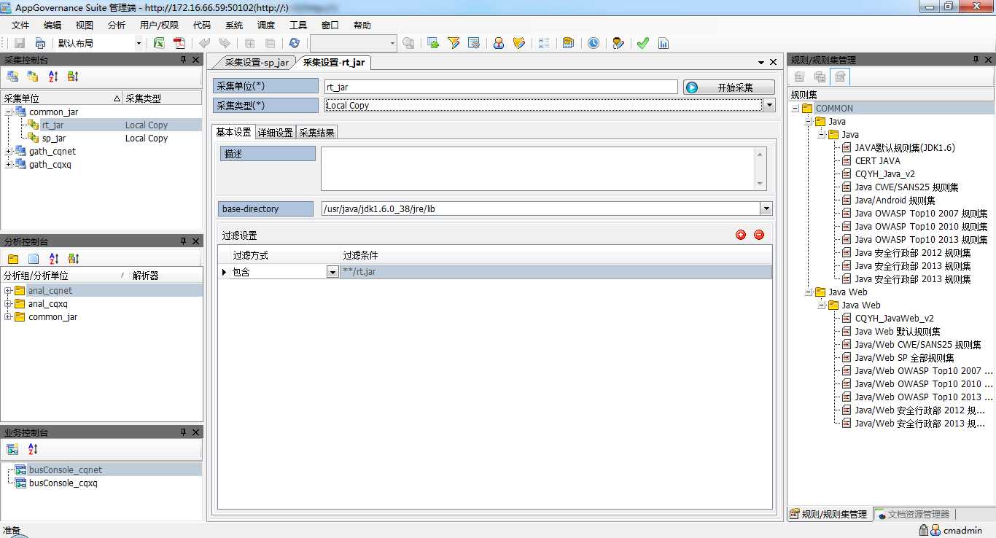
Task: Pin the 规则/规则集管理 panel
Action: tap(976, 60)
